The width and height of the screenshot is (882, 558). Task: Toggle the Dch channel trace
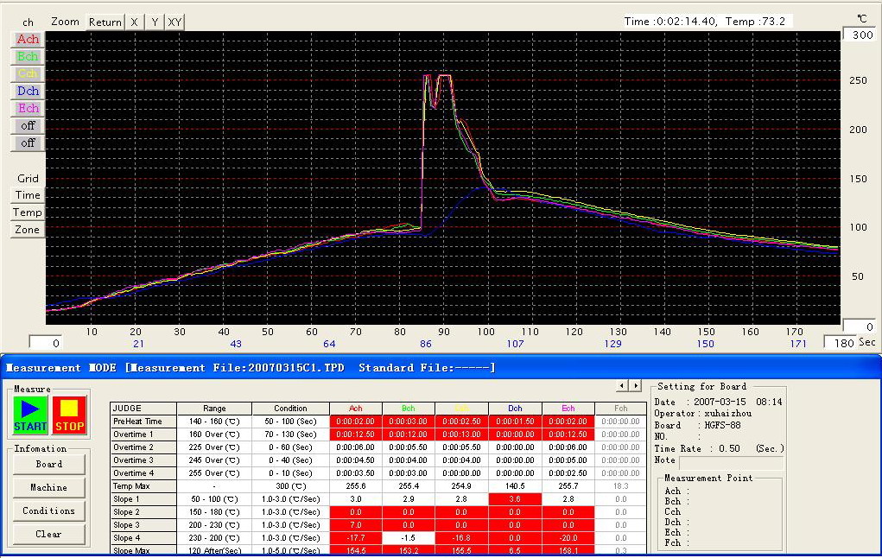(x=28, y=91)
